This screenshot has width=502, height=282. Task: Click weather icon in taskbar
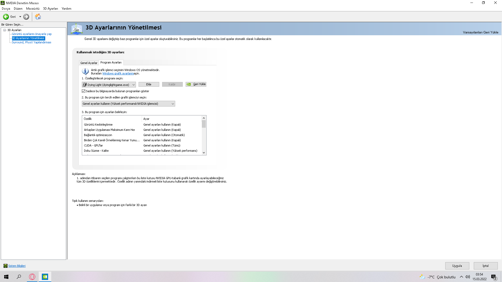pyautogui.click(x=422, y=277)
